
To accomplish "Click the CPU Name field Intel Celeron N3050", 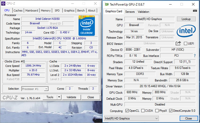I will pyautogui.click(x=47, y=19).
